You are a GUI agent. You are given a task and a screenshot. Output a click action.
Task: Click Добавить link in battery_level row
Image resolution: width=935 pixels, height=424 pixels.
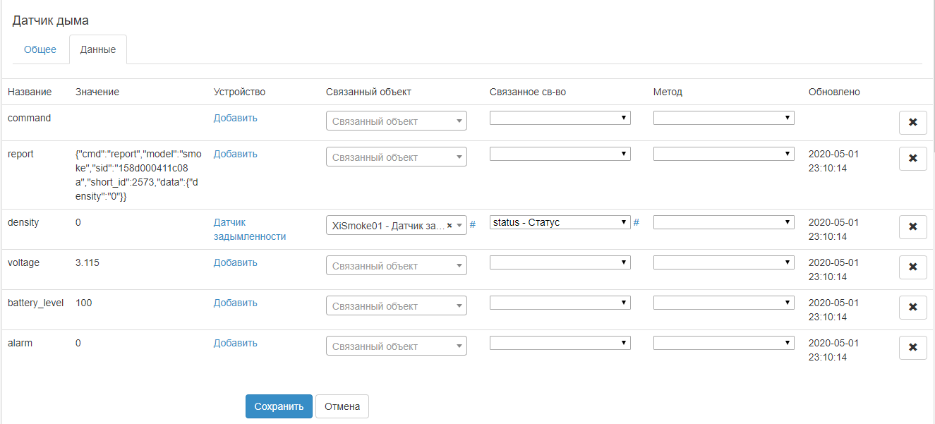(236, 303)
